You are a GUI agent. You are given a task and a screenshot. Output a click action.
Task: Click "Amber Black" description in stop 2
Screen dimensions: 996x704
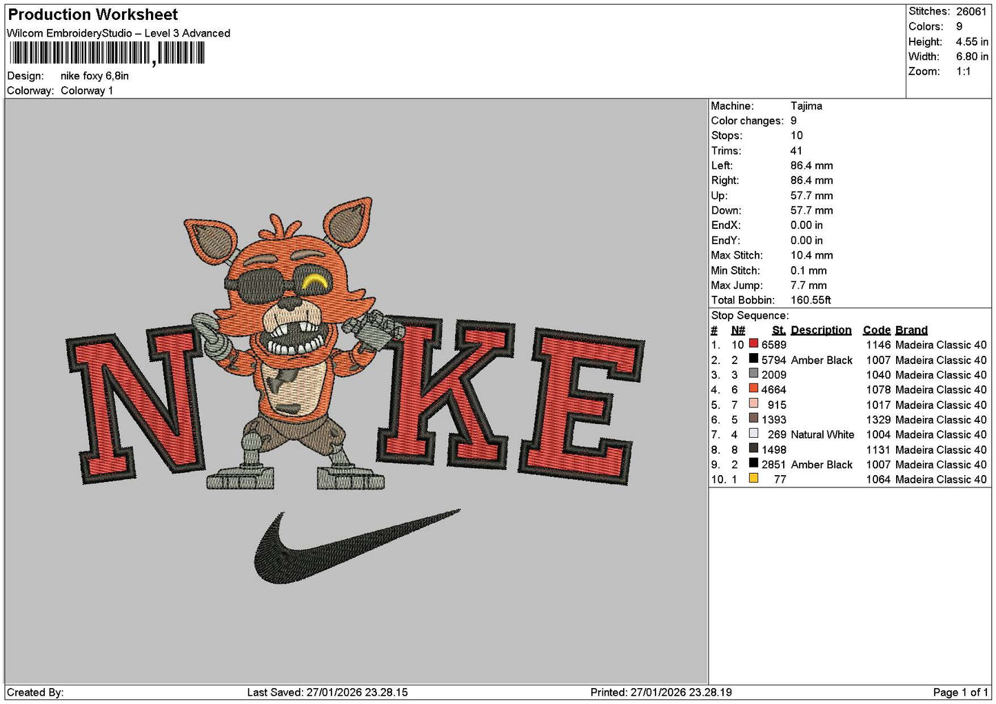pyautogui.click(x=822, y=360)
